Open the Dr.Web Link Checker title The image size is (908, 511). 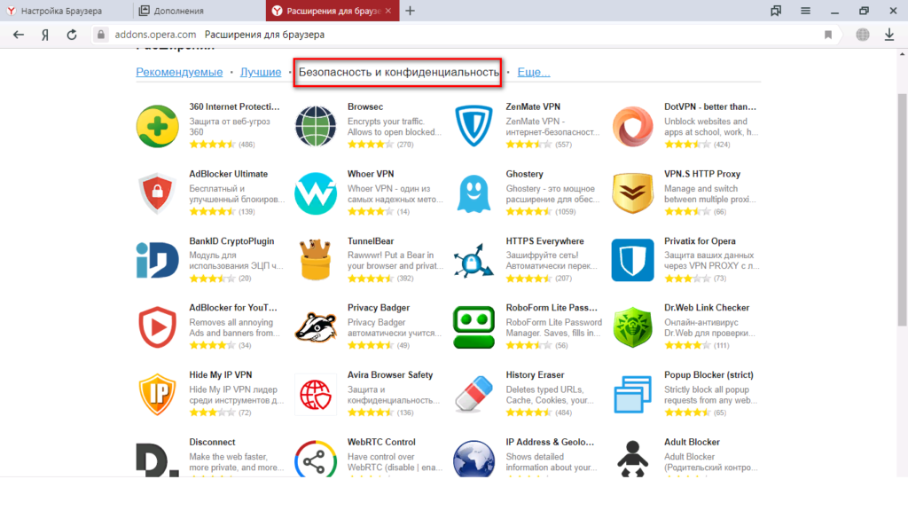point(707,308)
